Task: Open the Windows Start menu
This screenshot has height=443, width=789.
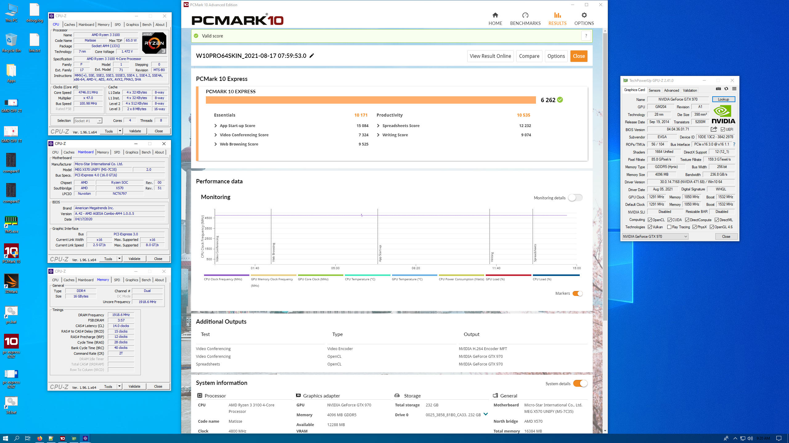Action: [6, 438]
